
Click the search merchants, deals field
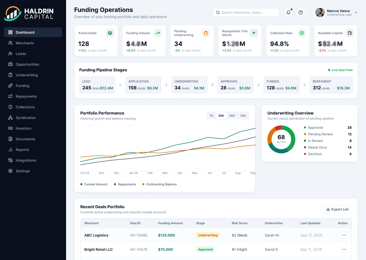pyautogui.click(x=246, y=12)
